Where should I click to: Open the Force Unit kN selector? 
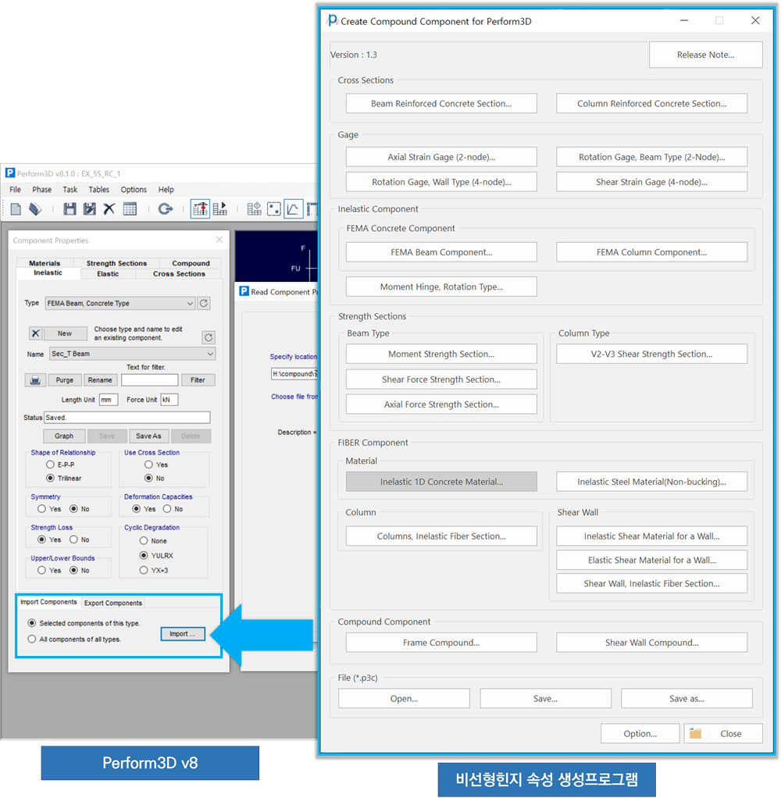[169, 400]
